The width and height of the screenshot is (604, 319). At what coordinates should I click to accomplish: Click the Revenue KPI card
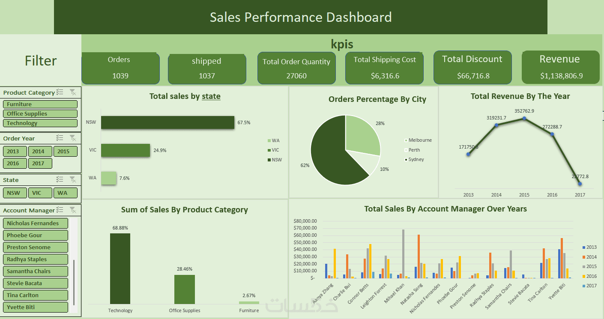click(560, 67)
